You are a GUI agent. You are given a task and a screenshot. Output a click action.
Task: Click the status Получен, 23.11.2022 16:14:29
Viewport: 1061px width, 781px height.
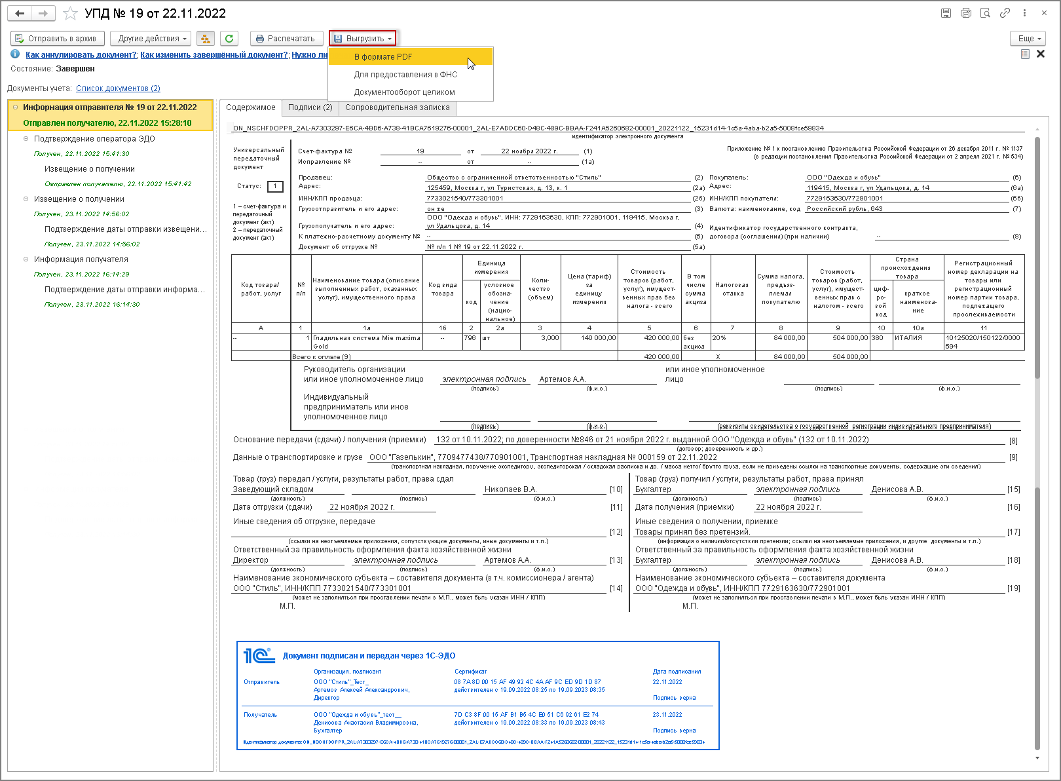82,275
